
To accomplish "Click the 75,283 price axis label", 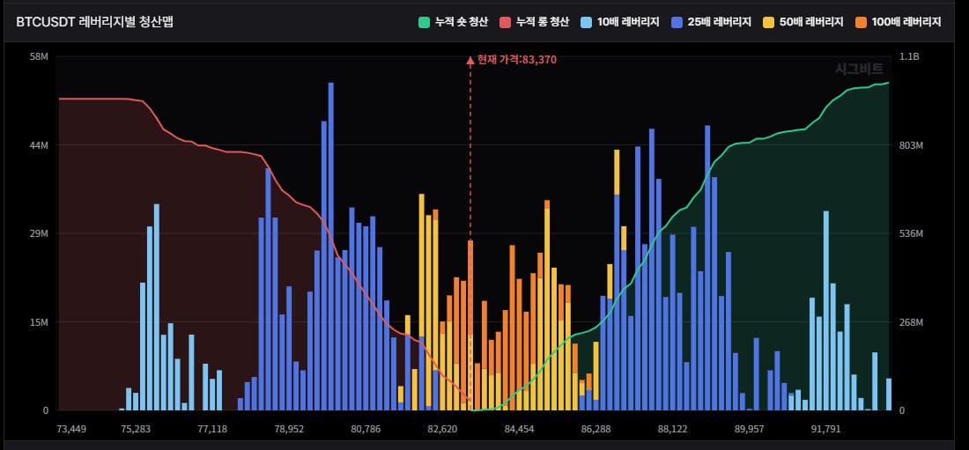I will tap(136, 429).
